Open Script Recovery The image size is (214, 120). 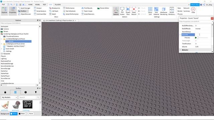(88, 14)
